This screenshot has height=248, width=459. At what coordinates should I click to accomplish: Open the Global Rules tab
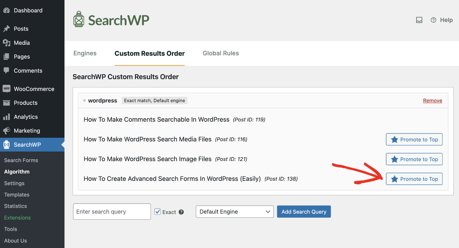pos(221,53)
